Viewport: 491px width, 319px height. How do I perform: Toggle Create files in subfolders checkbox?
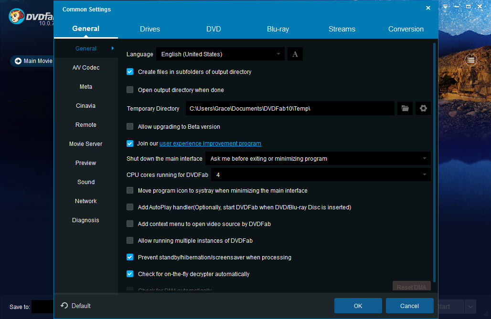[130, 72]
